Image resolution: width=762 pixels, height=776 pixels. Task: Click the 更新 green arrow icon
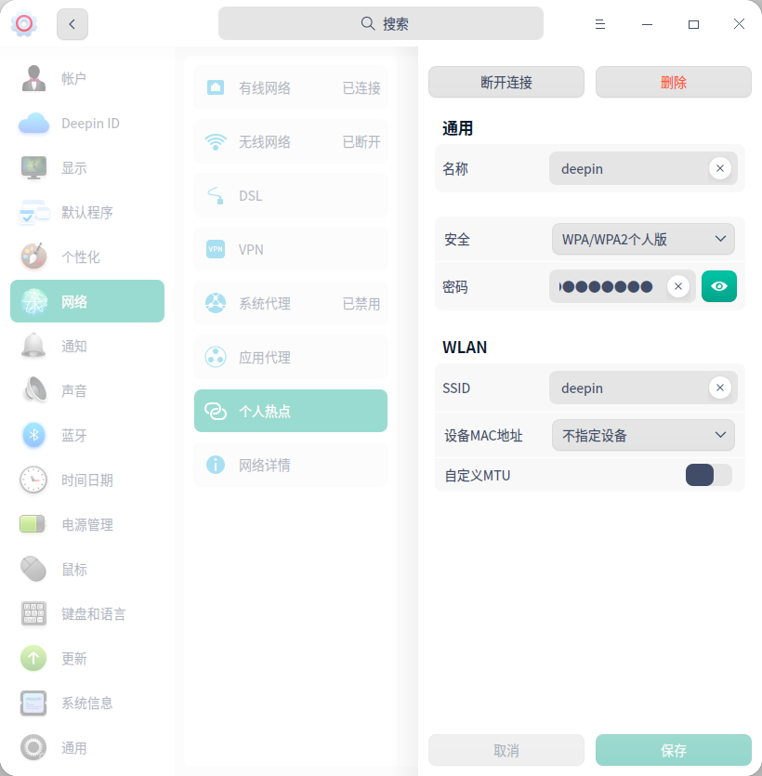point(33,658)
